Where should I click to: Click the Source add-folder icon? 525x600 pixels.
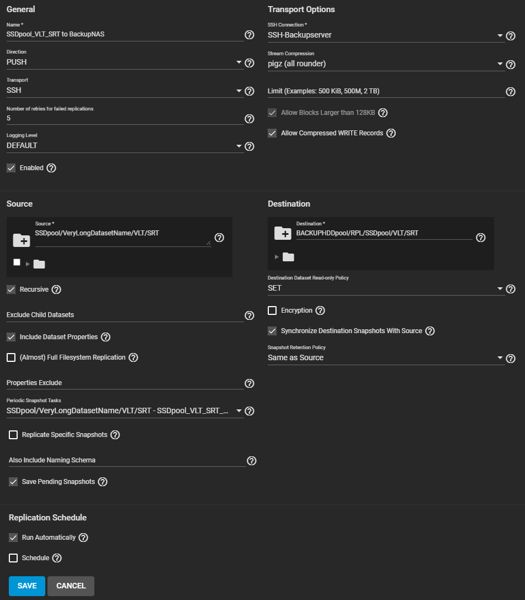[x=22, y=240]
